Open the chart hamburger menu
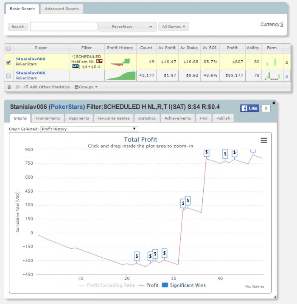 (263, 141)
